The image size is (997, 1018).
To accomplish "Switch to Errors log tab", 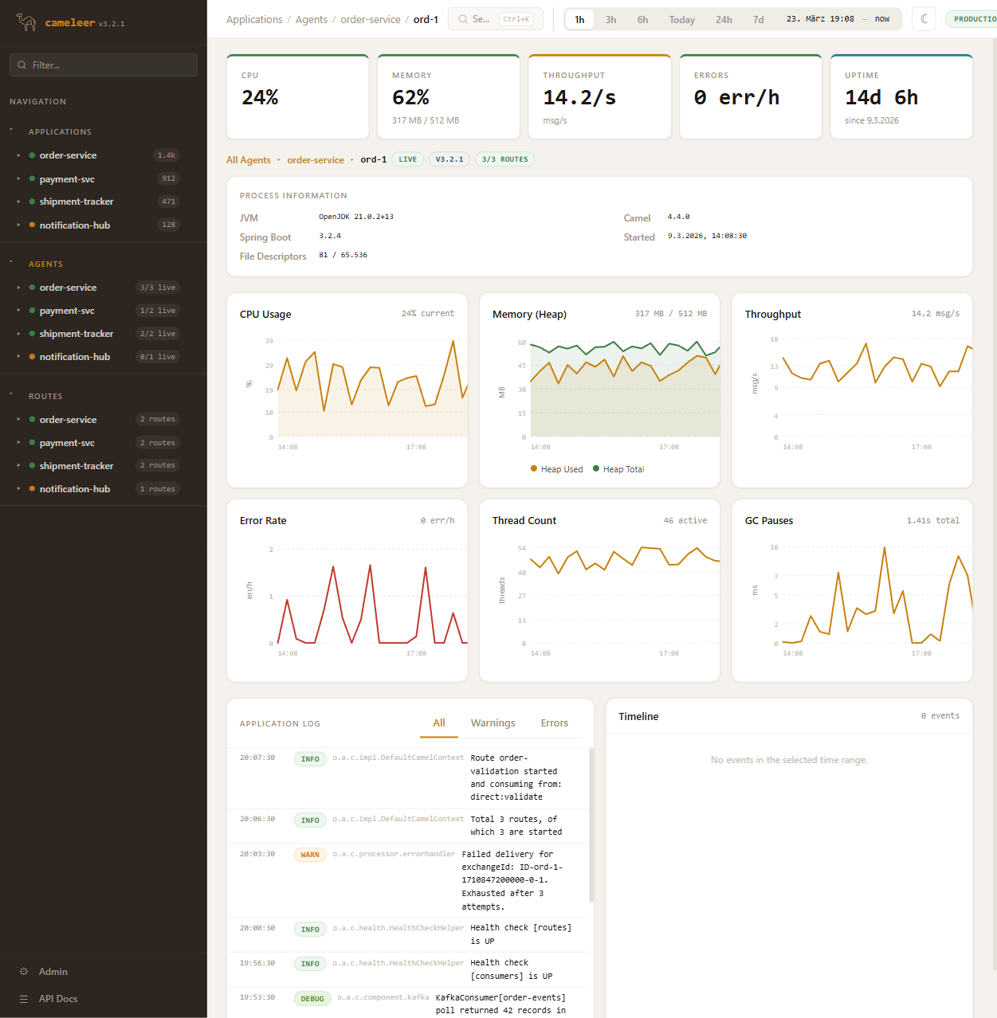I will tap(554, 723).
